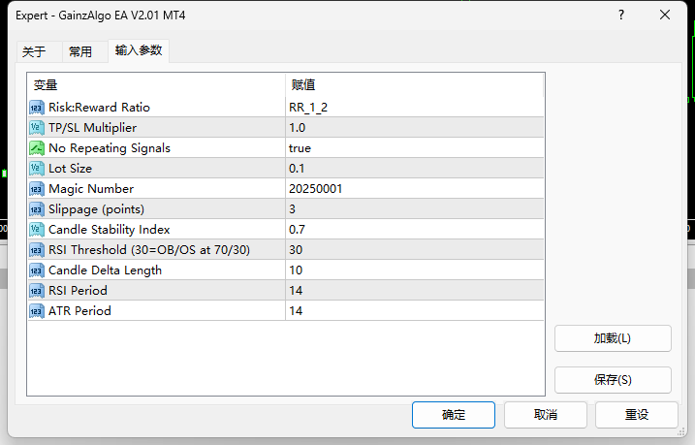Select the Lot Size label

(71, 169)
